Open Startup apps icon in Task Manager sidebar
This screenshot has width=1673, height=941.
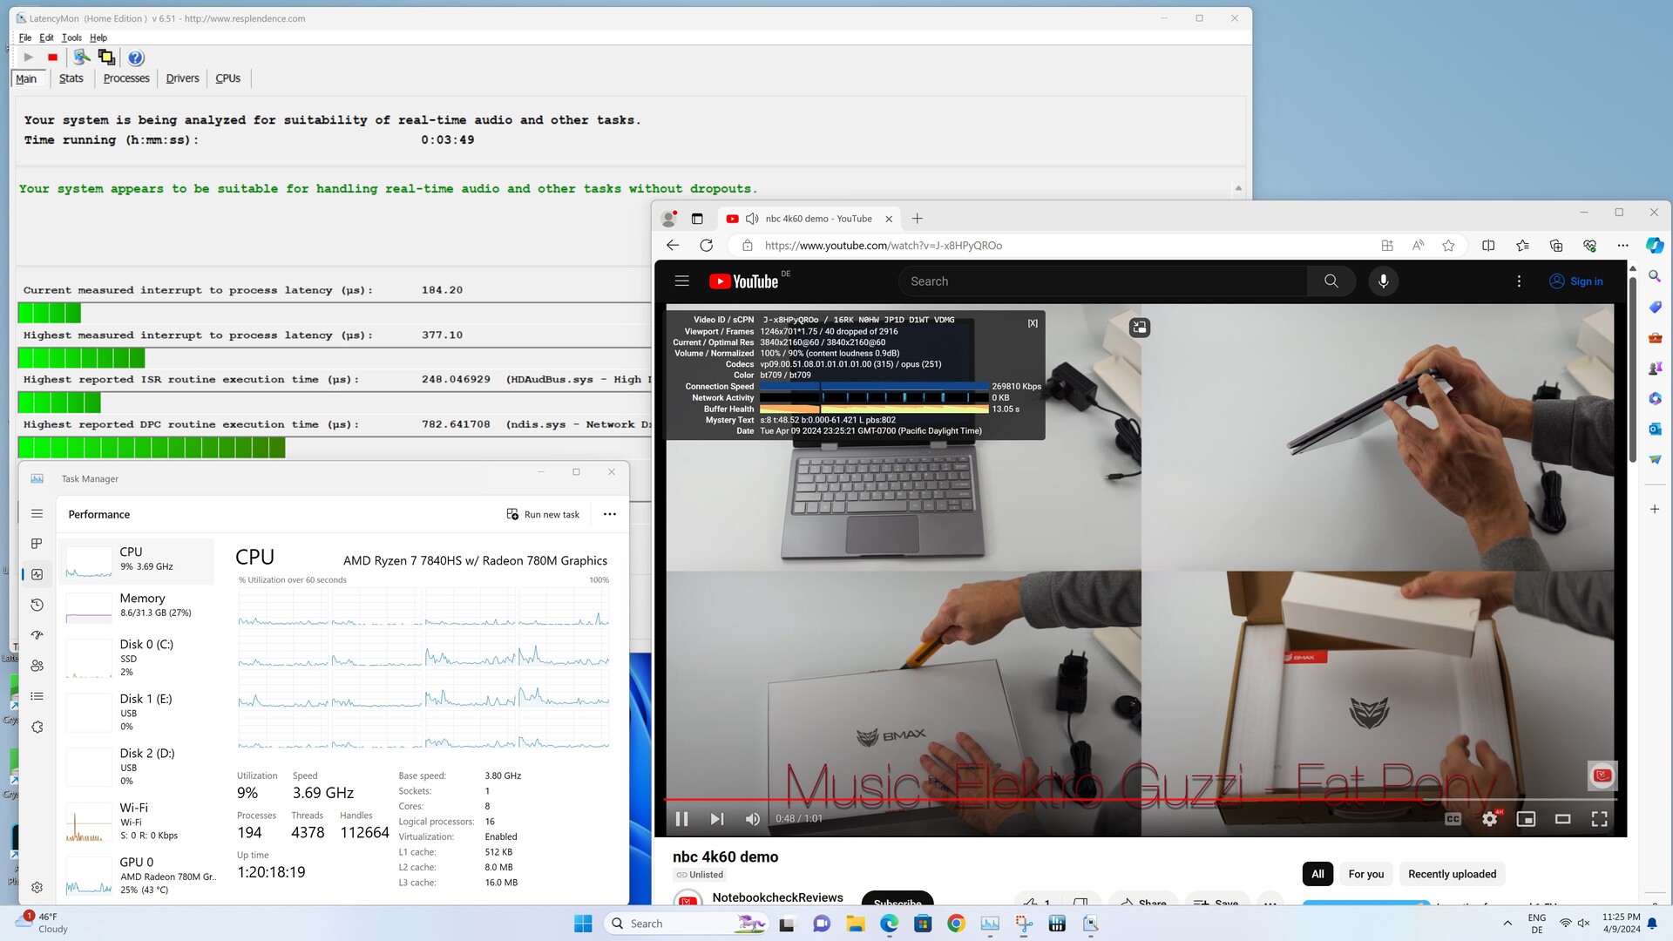37,635
